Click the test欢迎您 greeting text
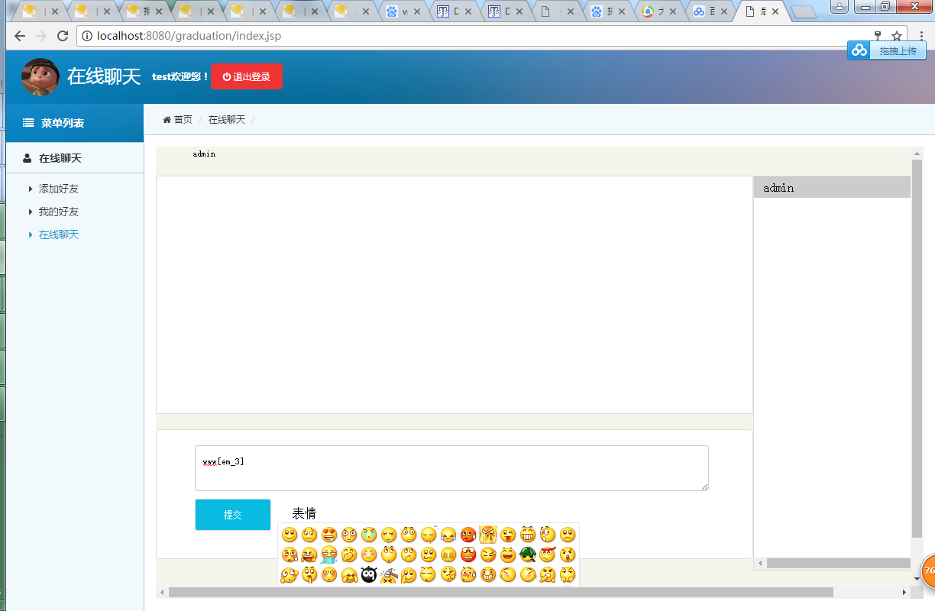This screenshot has height=611, width=935. (180, 76)
